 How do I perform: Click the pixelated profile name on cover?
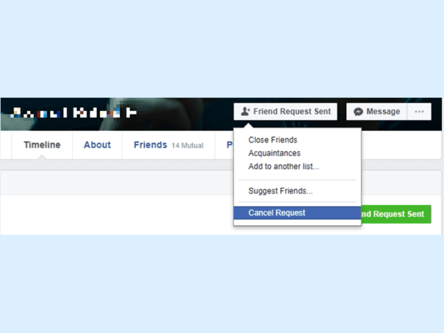[x=74, y=112]
